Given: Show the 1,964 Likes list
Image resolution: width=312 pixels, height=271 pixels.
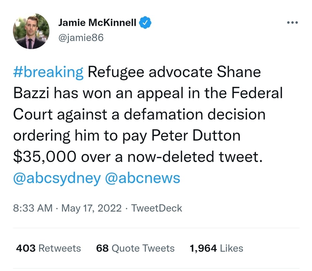Looking at the screenshot, I should click(216, 248).
